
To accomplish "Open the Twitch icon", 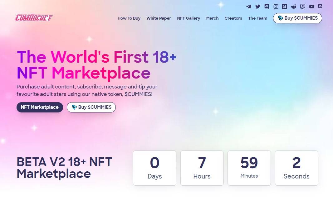I will click(303, 7).
